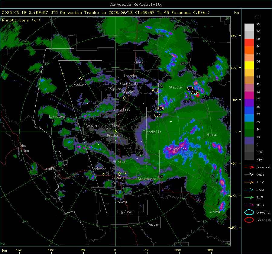The width and height of the screenshot is (272, 254).
Task: Click the bright green 30 dBZ swatch
Action: pos(249,125)
